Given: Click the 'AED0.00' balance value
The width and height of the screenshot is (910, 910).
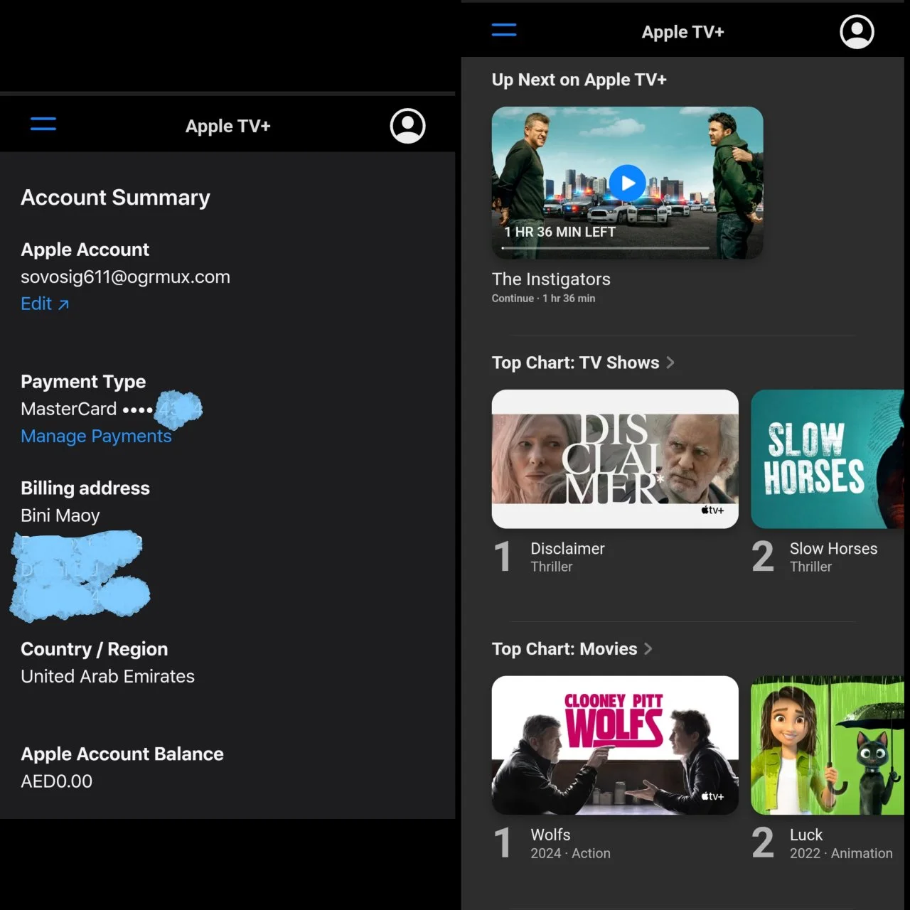Looking at the screenshot, I should tap(56, 781).
